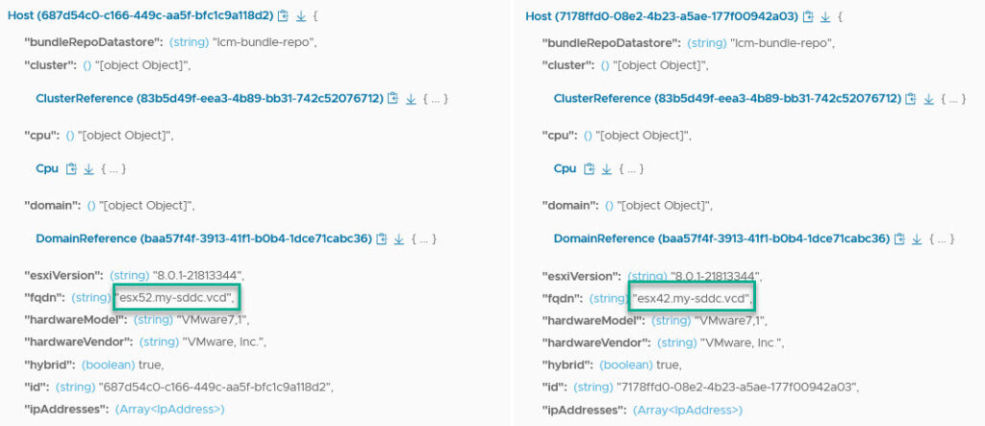This screenshot has width=985, height=426.
Task: Click the esx42.my-sddc.vcd fqdn value
Action: [x=693, y=298]
